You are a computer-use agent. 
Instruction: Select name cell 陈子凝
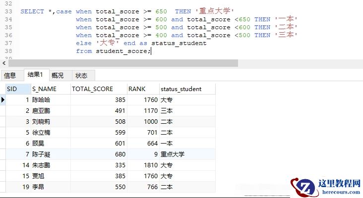[x=51, y=154]
